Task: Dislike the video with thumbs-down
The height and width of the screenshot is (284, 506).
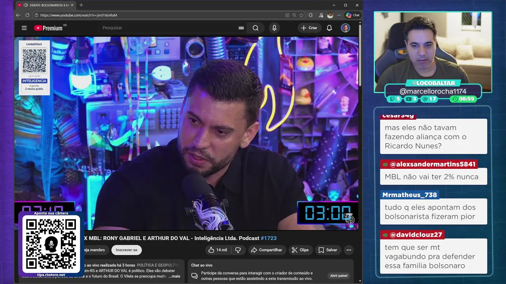Action: 238,250
